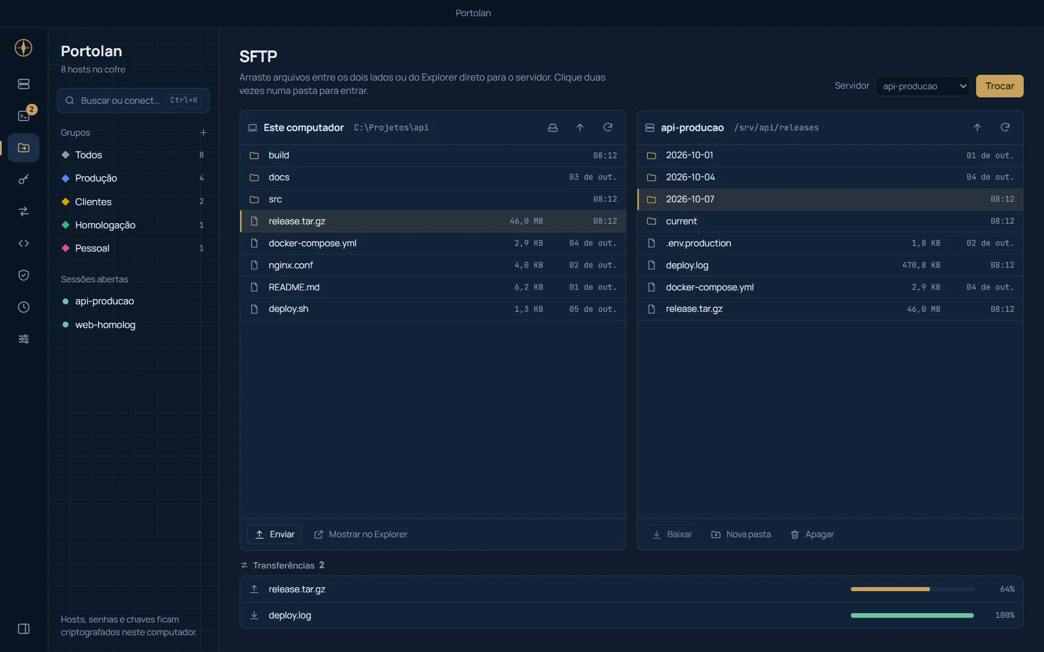Open the SFTP folder sidebar icon
The image size is (1044, 652).
[24, 148]
